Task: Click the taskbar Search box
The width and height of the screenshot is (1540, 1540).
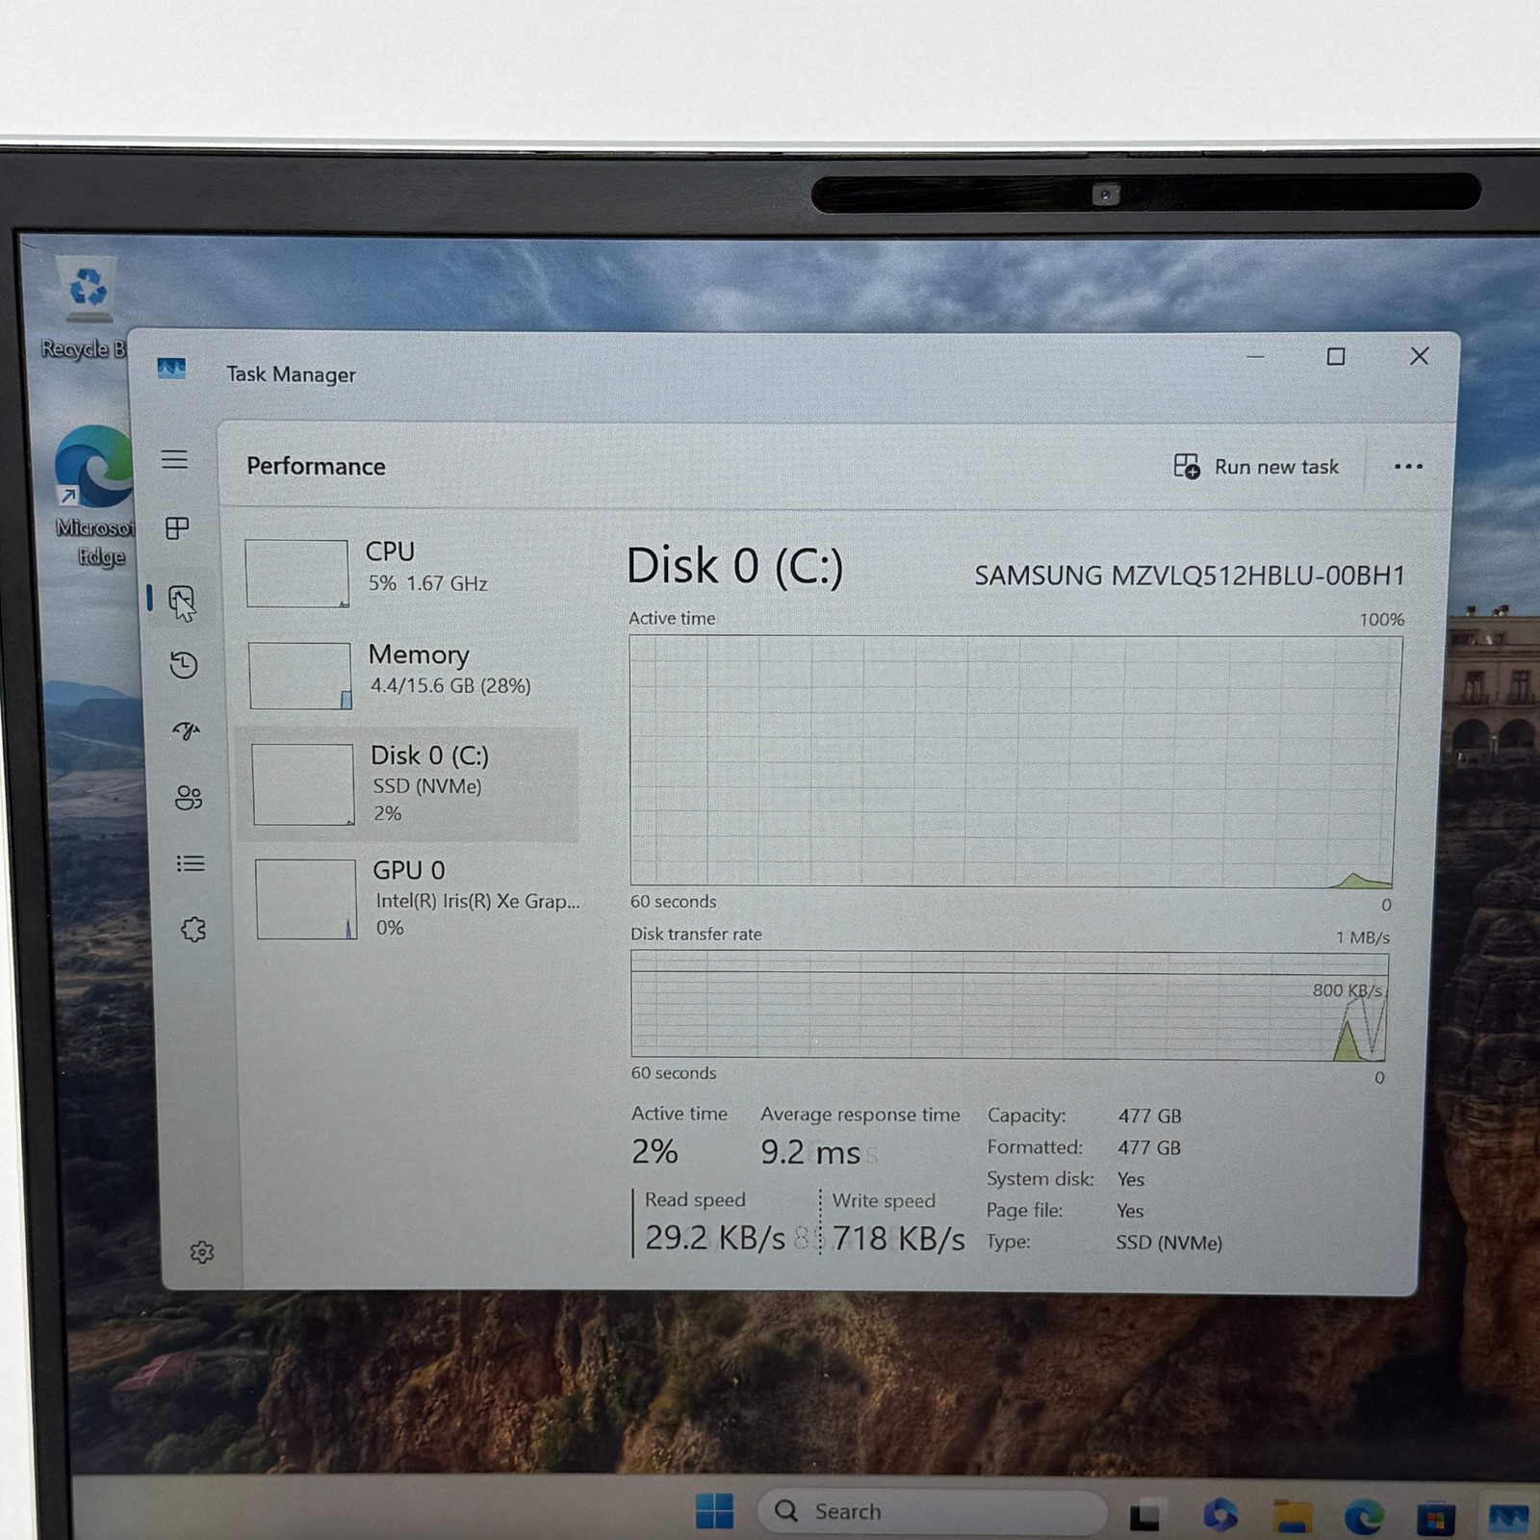Action: tap(932, 1512)
